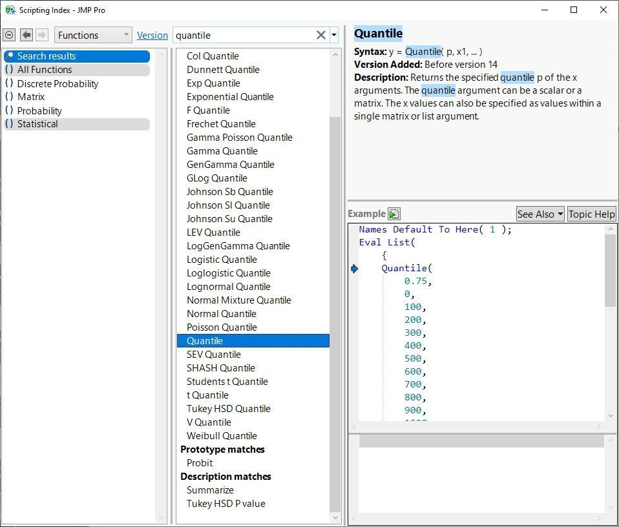This screenshot has height=527, width=619.
Task: Choose Normal Quantile from the results list
Action: click(x=222, y=314)
